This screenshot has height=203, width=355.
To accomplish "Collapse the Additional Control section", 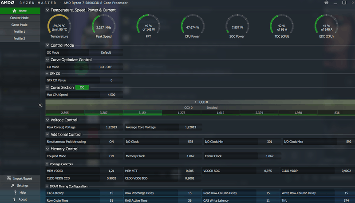I will (47, 134).
